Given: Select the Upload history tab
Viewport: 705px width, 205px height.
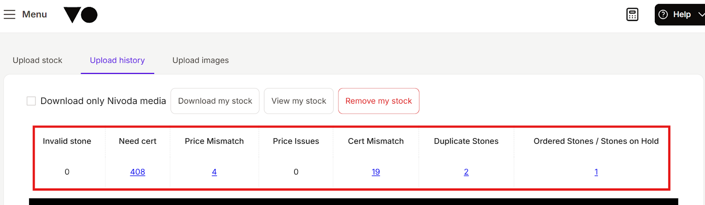Looking at the screenshot, I should pyautogui.click(x=117, y=60).
